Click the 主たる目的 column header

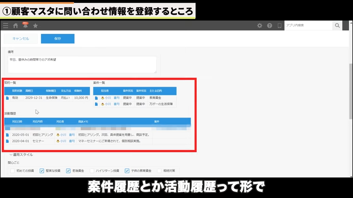155,91
